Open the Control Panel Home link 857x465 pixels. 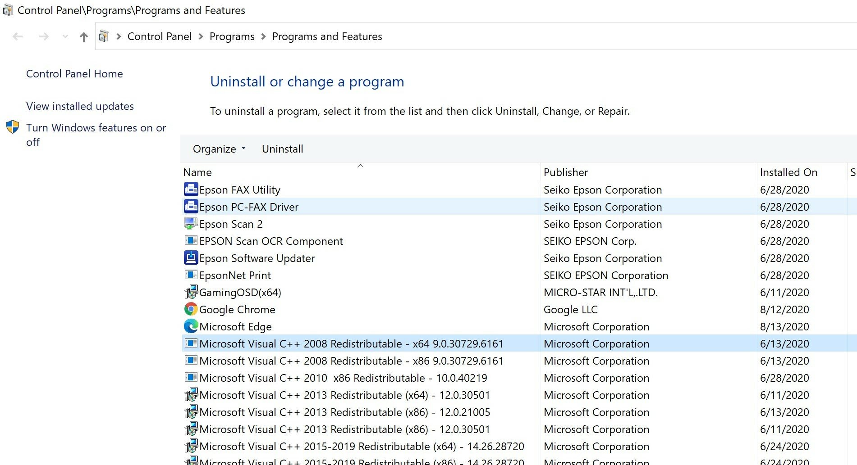click(74, 74)
